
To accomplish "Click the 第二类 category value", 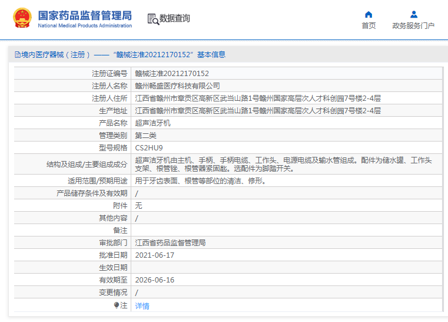I will tap(146, 136).
